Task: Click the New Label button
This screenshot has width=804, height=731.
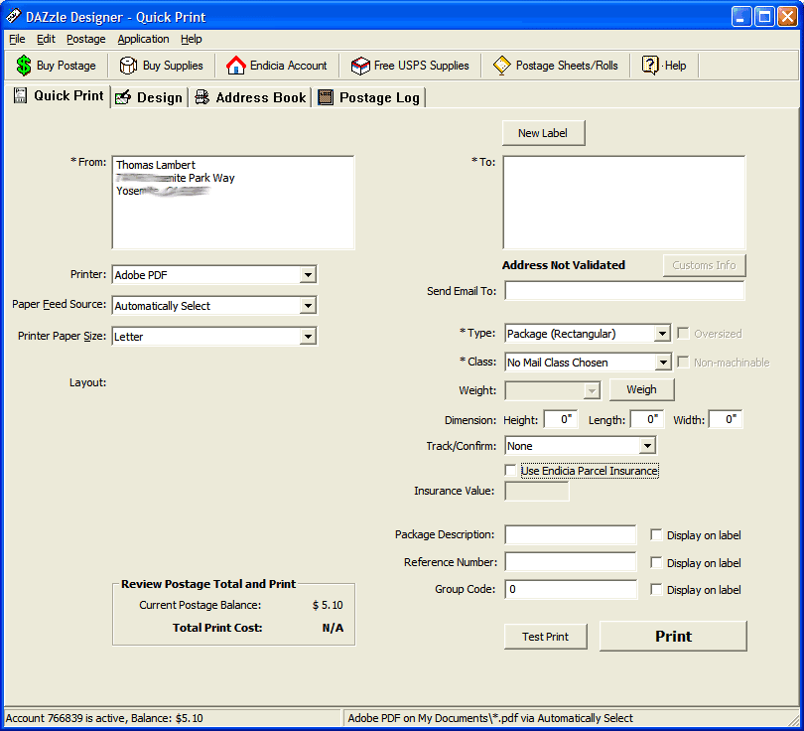Action: (x=543, y=133)
